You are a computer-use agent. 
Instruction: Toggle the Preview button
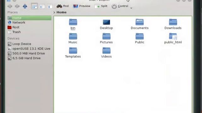tap(82, 6)
